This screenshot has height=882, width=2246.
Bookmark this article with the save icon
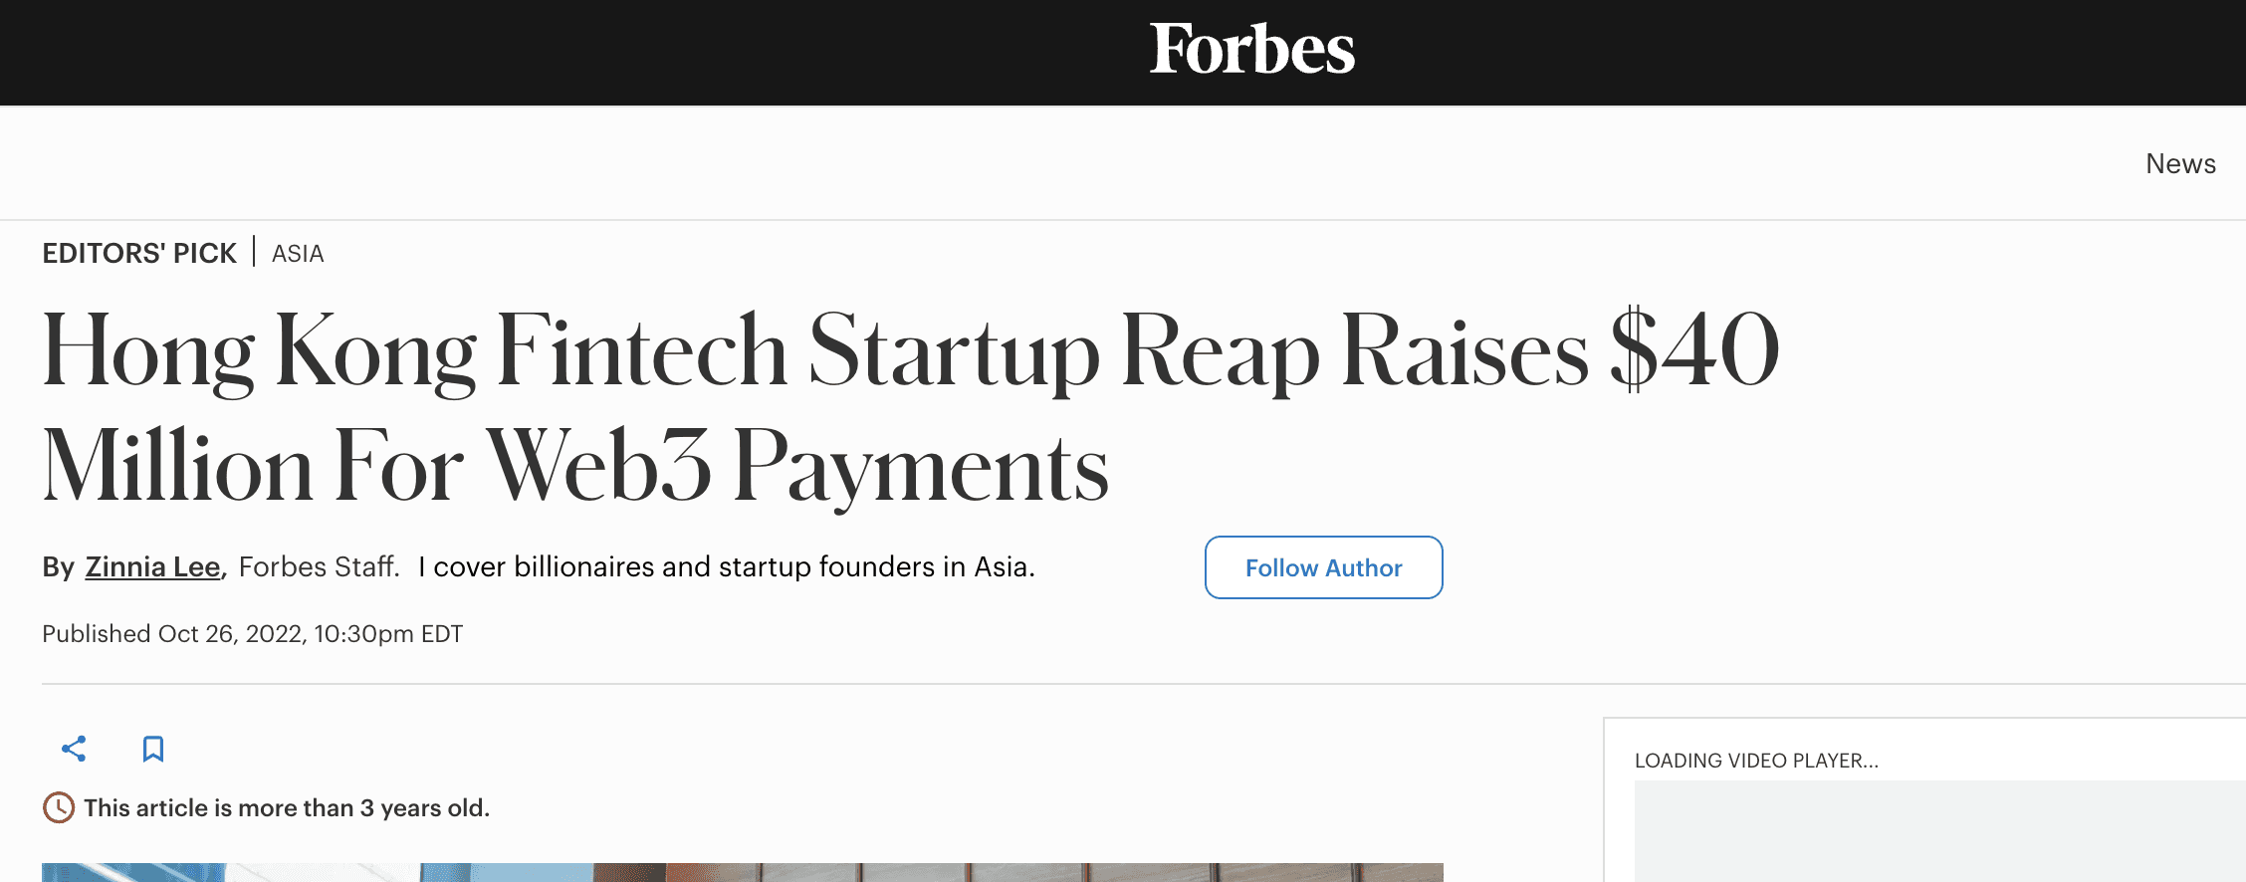[153, 749]
